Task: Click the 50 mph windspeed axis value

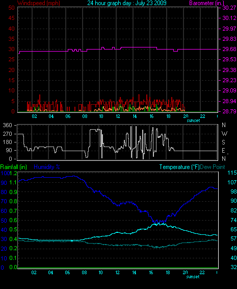Action: [11, 8]
